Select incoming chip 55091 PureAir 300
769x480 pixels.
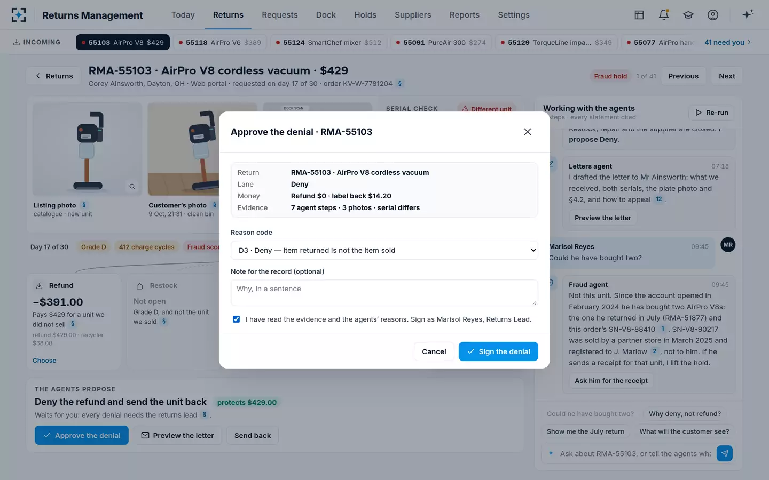click(441, 42)
